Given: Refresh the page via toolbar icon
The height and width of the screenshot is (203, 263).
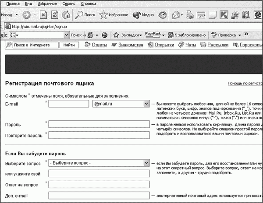Looking at the screenshot, I should [55, 15].
